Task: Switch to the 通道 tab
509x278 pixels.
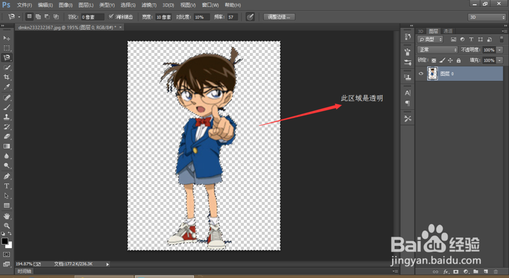Action: click(x=448, y=31)
